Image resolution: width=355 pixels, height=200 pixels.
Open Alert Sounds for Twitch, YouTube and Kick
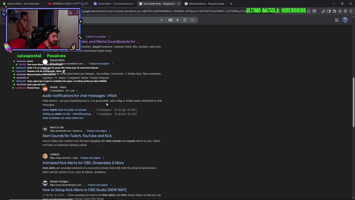[77, 136]
